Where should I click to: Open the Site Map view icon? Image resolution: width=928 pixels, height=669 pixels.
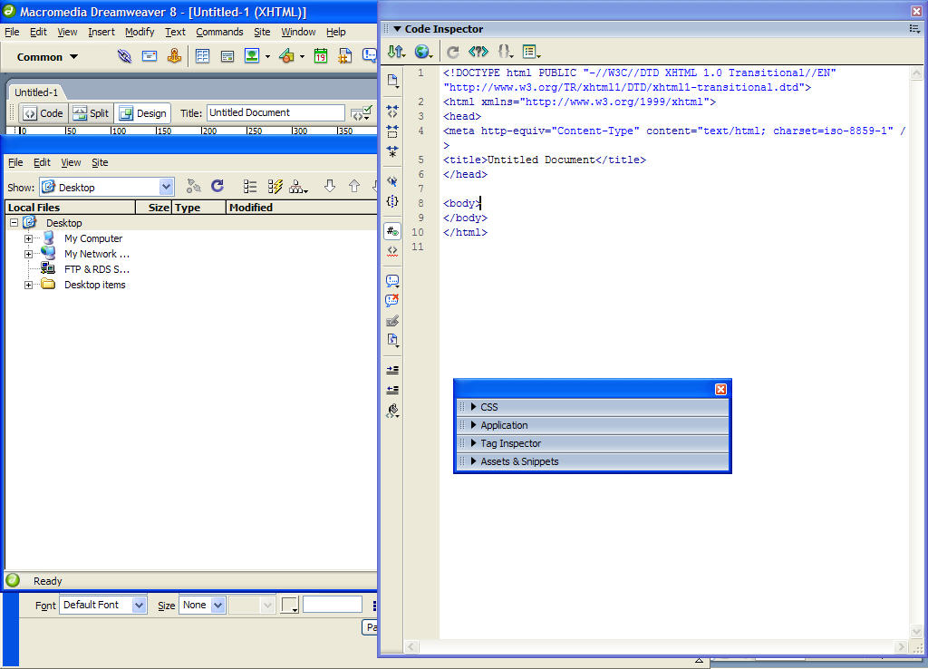click(x=297, y=187)
